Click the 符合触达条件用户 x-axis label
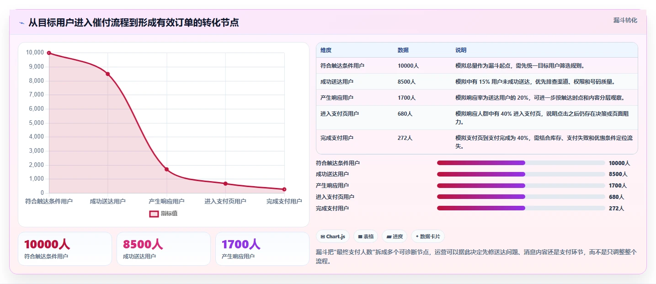The image size is (656, 284). coord(49,201)
